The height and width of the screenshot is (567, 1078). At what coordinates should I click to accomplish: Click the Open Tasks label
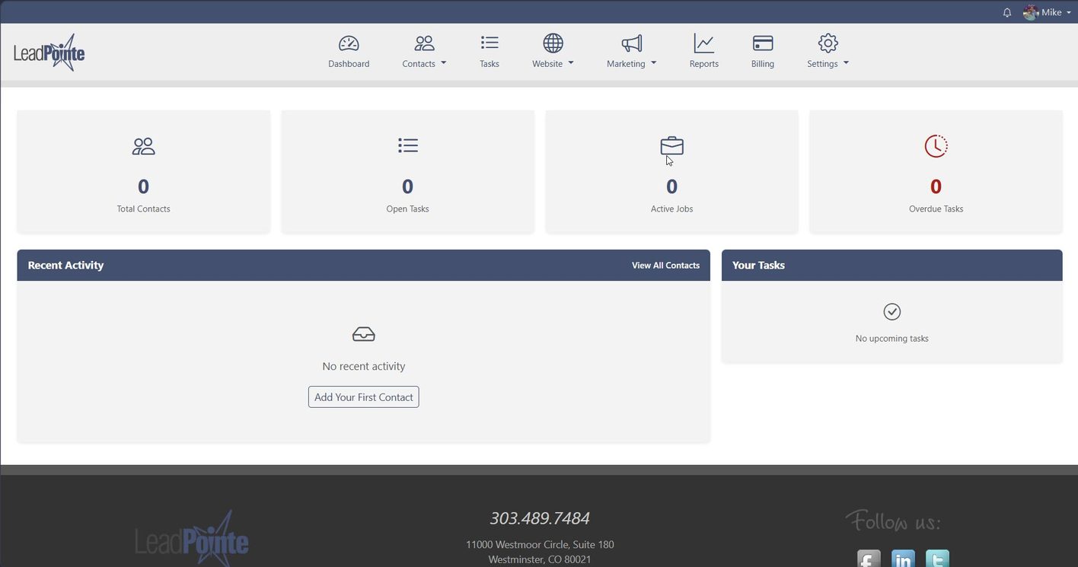(408, 209)
